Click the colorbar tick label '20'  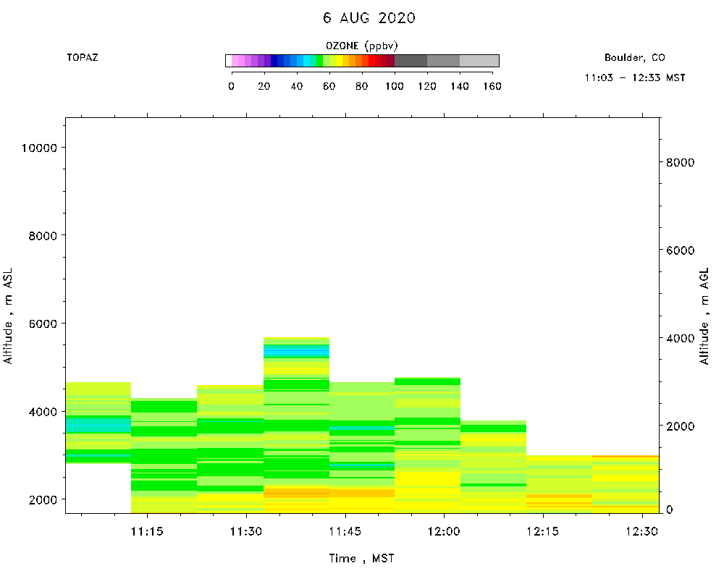[264, 86]
